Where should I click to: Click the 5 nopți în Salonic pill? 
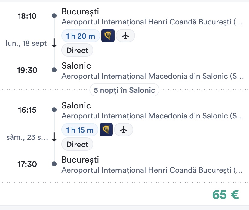coord(124,90)
